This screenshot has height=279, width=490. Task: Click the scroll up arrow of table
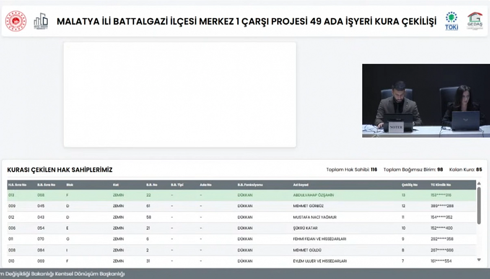click(479, 184)
